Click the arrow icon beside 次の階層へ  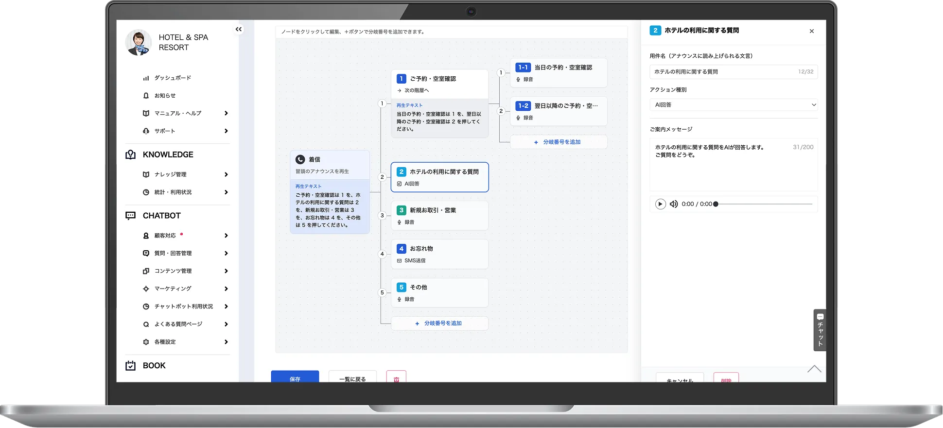(399, 91)
